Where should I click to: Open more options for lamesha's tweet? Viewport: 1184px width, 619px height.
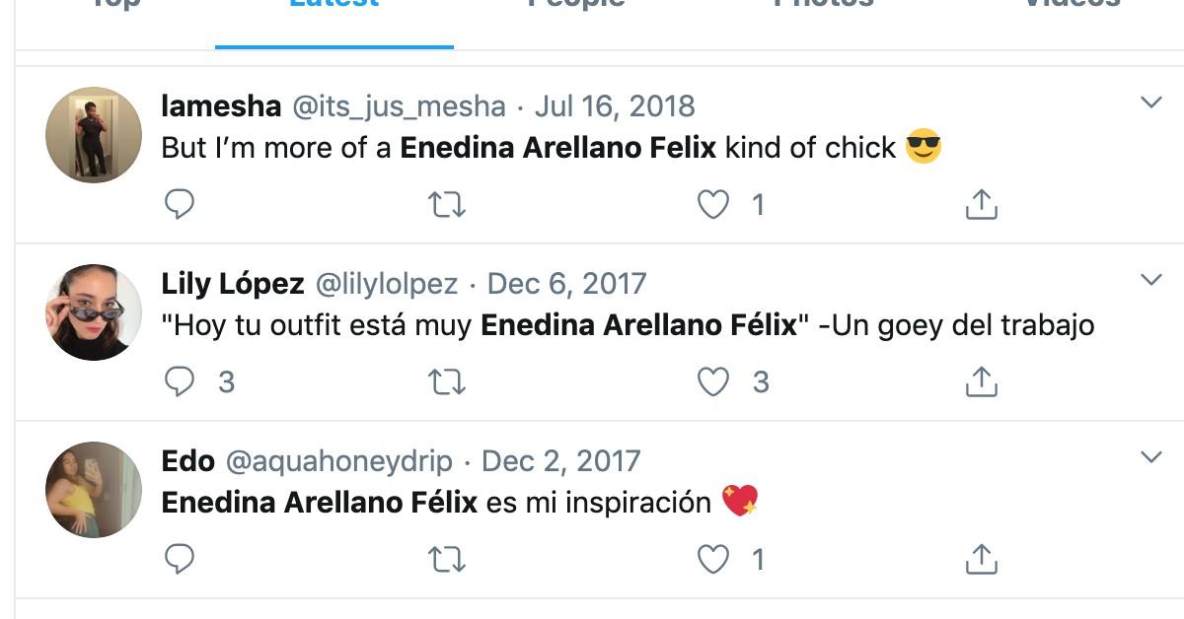1150,103
